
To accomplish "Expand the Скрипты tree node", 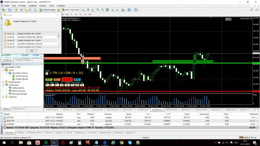I will coord(3,97).
